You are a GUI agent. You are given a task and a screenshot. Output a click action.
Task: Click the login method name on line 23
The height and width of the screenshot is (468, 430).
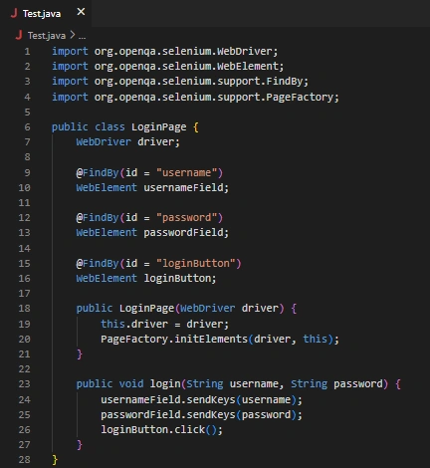(165, 384)
